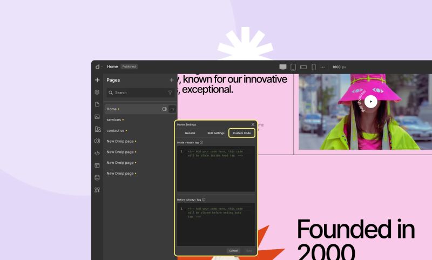Open the Layers navigator icon

click(97, 92)
